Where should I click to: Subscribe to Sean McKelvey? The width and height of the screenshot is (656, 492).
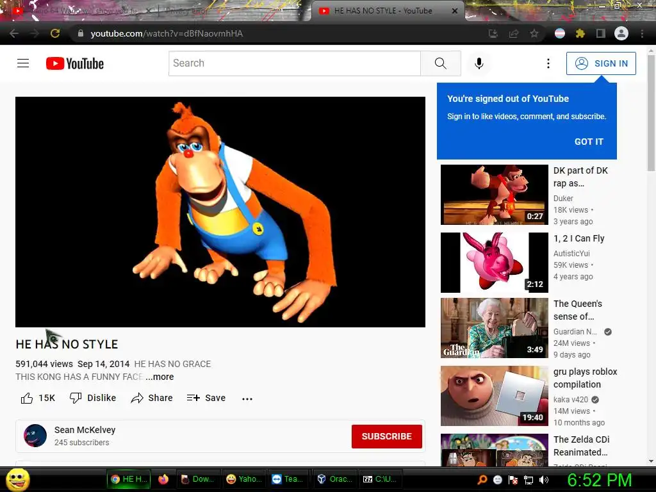[386, 436]
